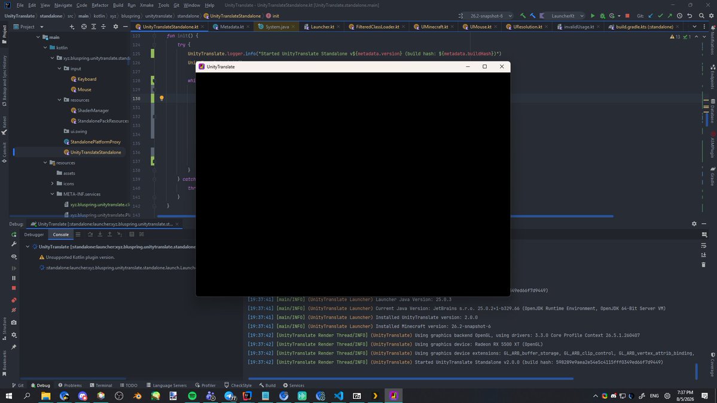Open the Services tool window button

(x=294, y=385)
